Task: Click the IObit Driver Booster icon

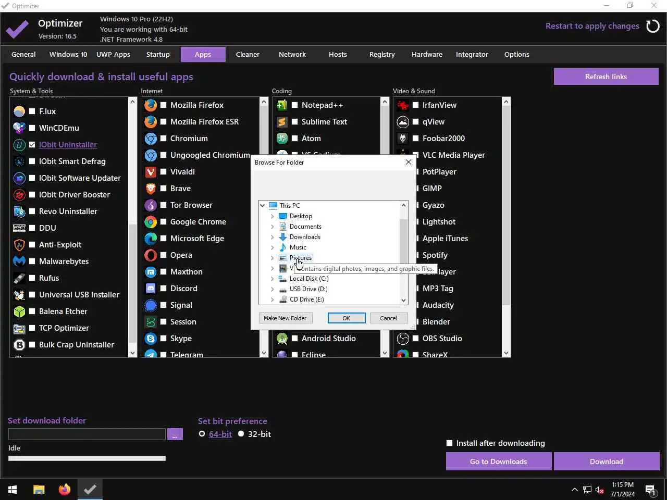Action: click(x=19, y=195)
